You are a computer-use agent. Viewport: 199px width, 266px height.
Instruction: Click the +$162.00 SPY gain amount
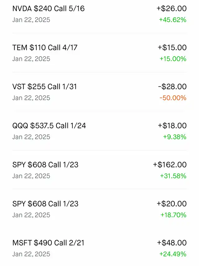169,165
